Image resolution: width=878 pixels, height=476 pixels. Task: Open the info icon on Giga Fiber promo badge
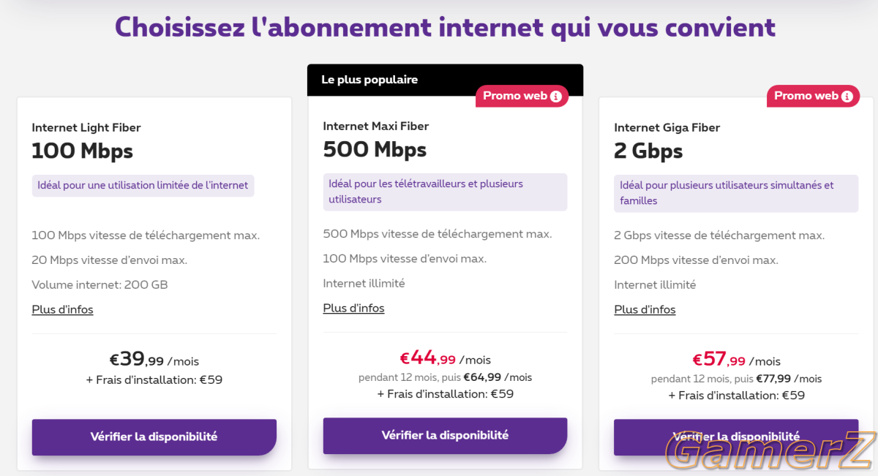(847, 97)
